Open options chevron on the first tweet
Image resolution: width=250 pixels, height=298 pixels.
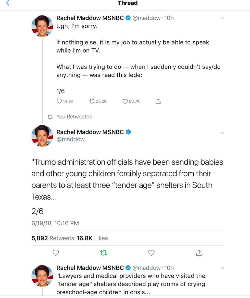click(x=222, y=18)
